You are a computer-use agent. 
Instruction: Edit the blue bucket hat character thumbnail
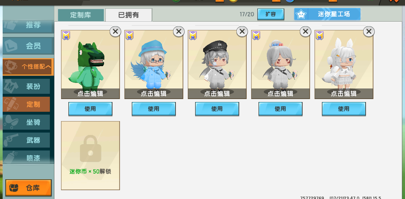(154, 64)
